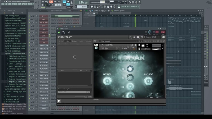Toggle playlist magnet snap icon
Image resolution: width=212 pixels, height=119 pixels.
[x=87, y=11]
